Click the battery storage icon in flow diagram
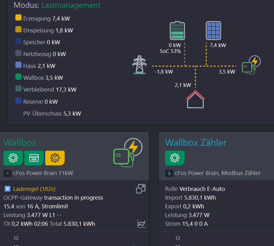The height and width of the screenshot is (246, 274). [177, 31]
